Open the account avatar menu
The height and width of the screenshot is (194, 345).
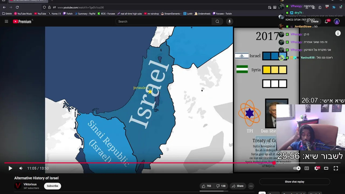tap(337, 22)
